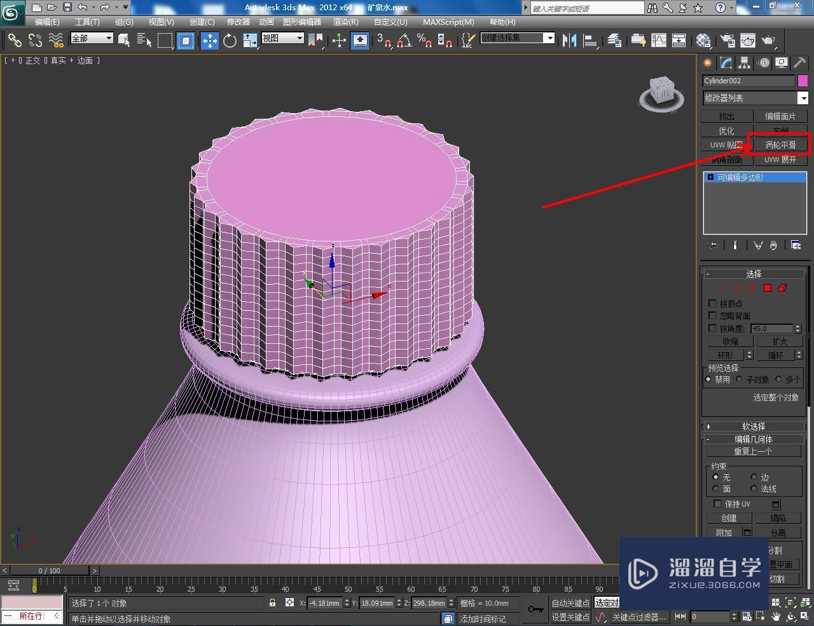
Task: Click the 扩大 selection button
Action: tap(780, 341)
